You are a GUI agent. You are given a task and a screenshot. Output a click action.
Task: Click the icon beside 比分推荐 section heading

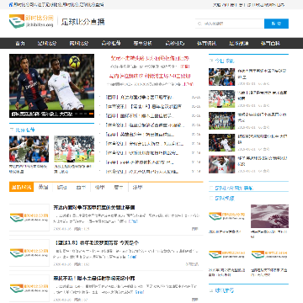coord(12,130)
